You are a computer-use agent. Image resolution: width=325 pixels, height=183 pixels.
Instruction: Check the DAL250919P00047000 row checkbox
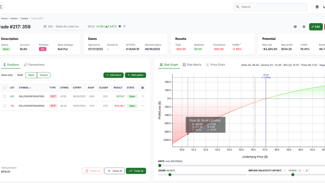coord(4,96)
